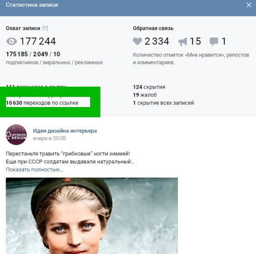
Task: Click the 19 жалоб statistic
Action: pyautogui.click(x=145, y=95)
